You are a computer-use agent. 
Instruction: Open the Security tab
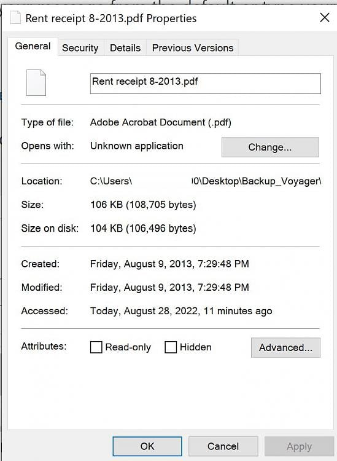pos(80,48)
